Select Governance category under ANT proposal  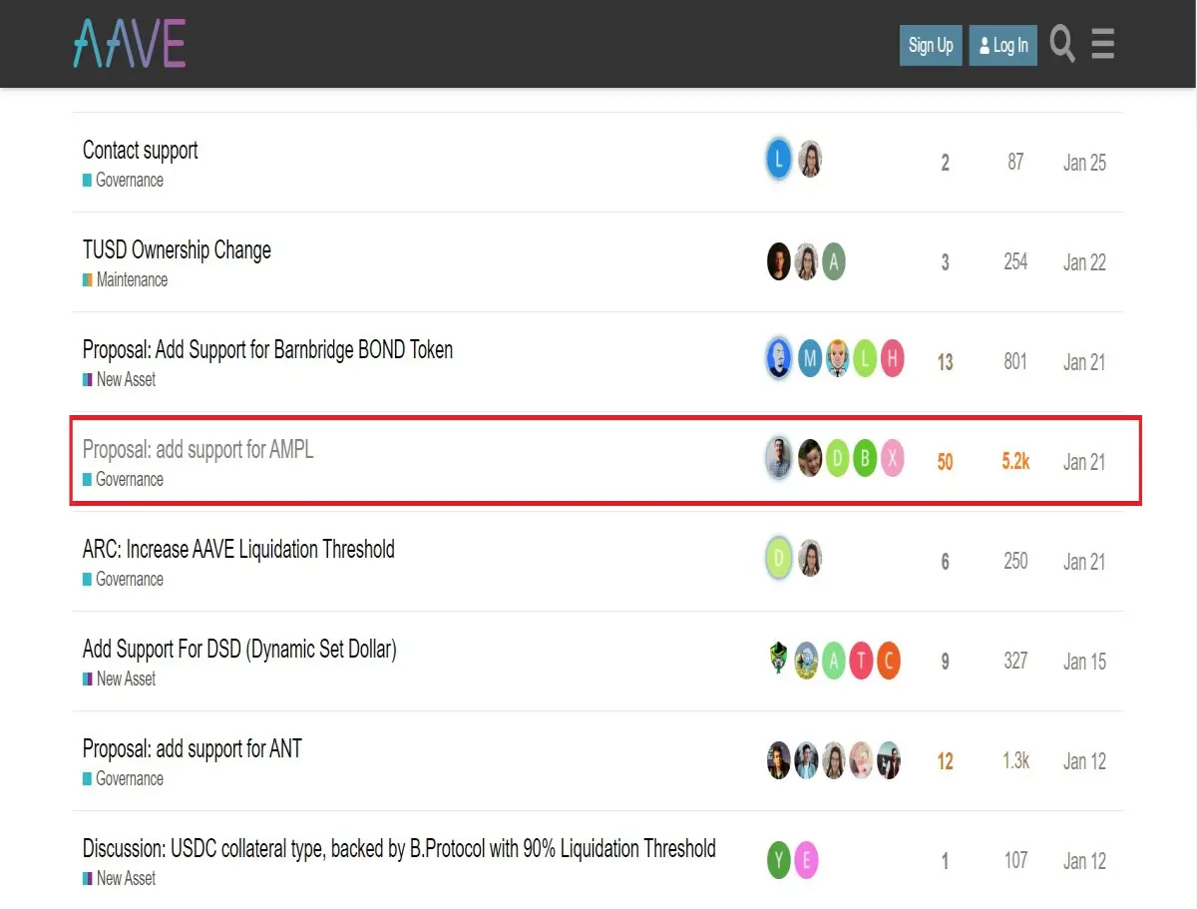pos(124,779)
